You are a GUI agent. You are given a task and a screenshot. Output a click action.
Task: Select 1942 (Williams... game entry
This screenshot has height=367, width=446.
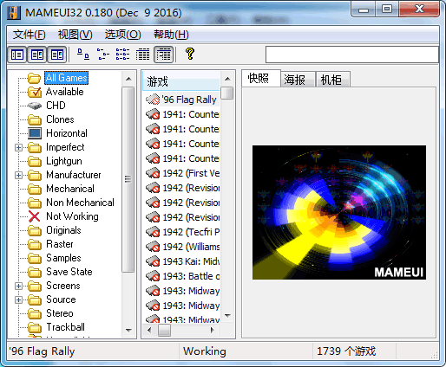click(191, 247)
